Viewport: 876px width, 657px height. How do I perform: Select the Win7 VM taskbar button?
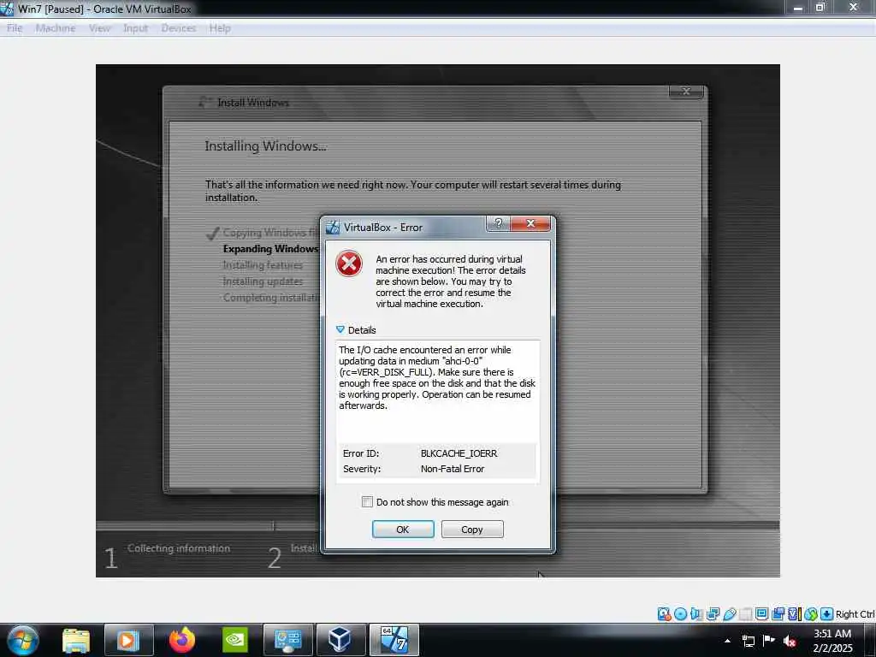394,640
